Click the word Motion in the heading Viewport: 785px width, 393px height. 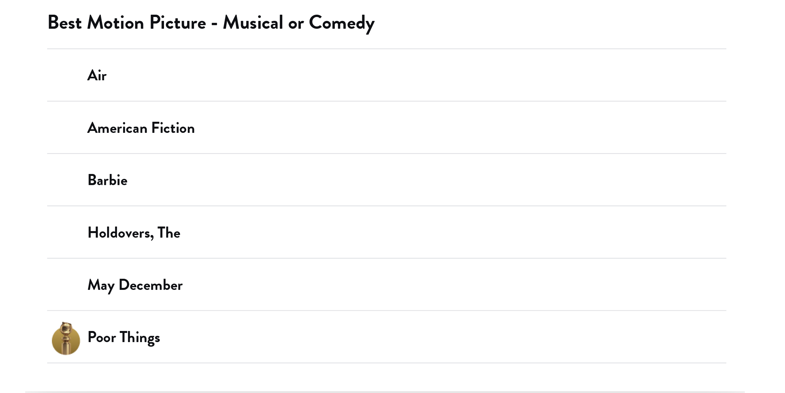tap(115, 23)
